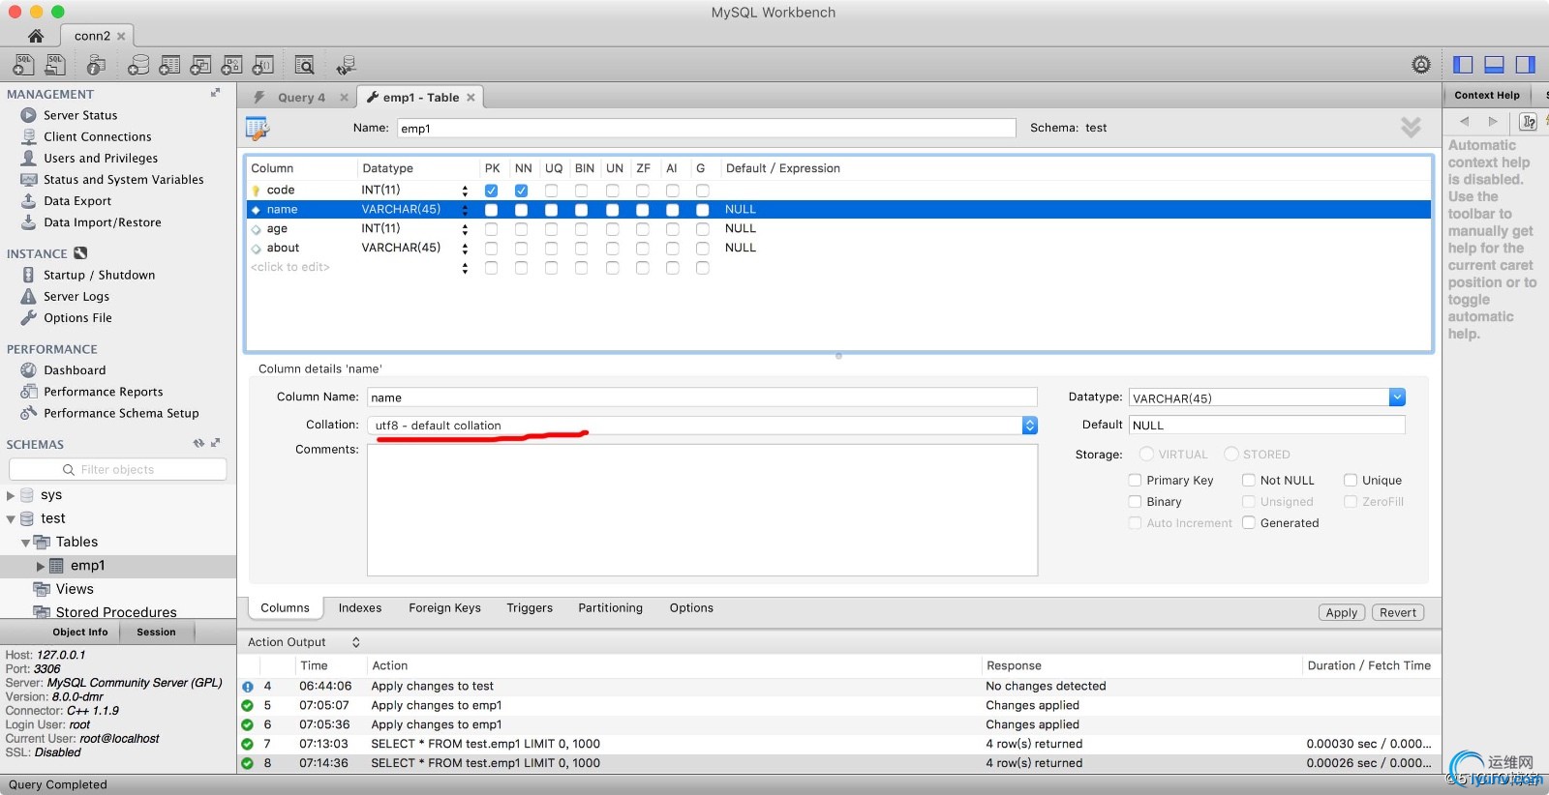
Task: Toggle the bottom output panel
Action: pos(1494,65)
